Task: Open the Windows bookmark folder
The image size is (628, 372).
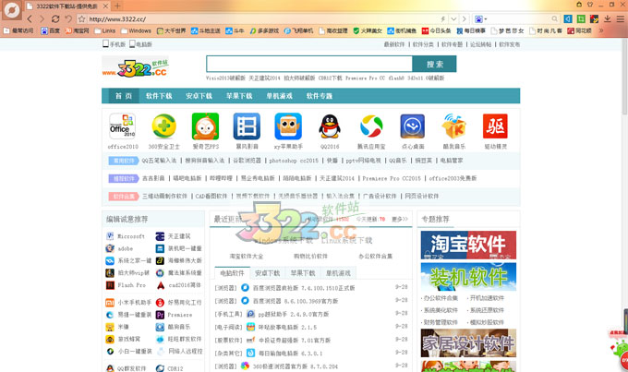Action: click(136, 30)
